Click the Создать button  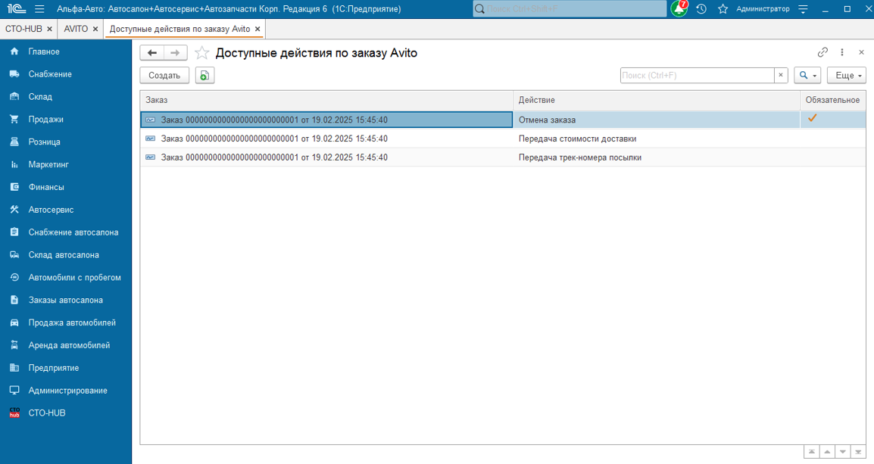[164, 75]
